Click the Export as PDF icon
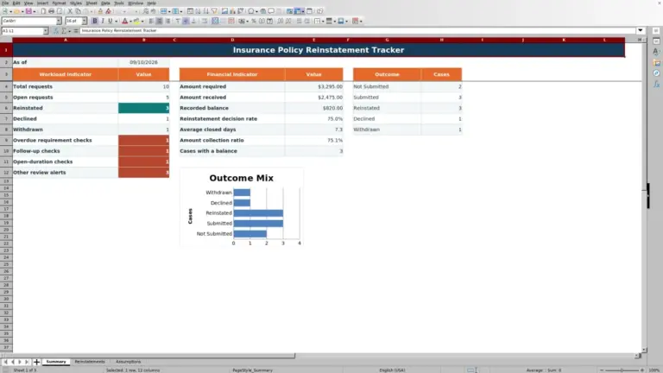 point(43,11)
